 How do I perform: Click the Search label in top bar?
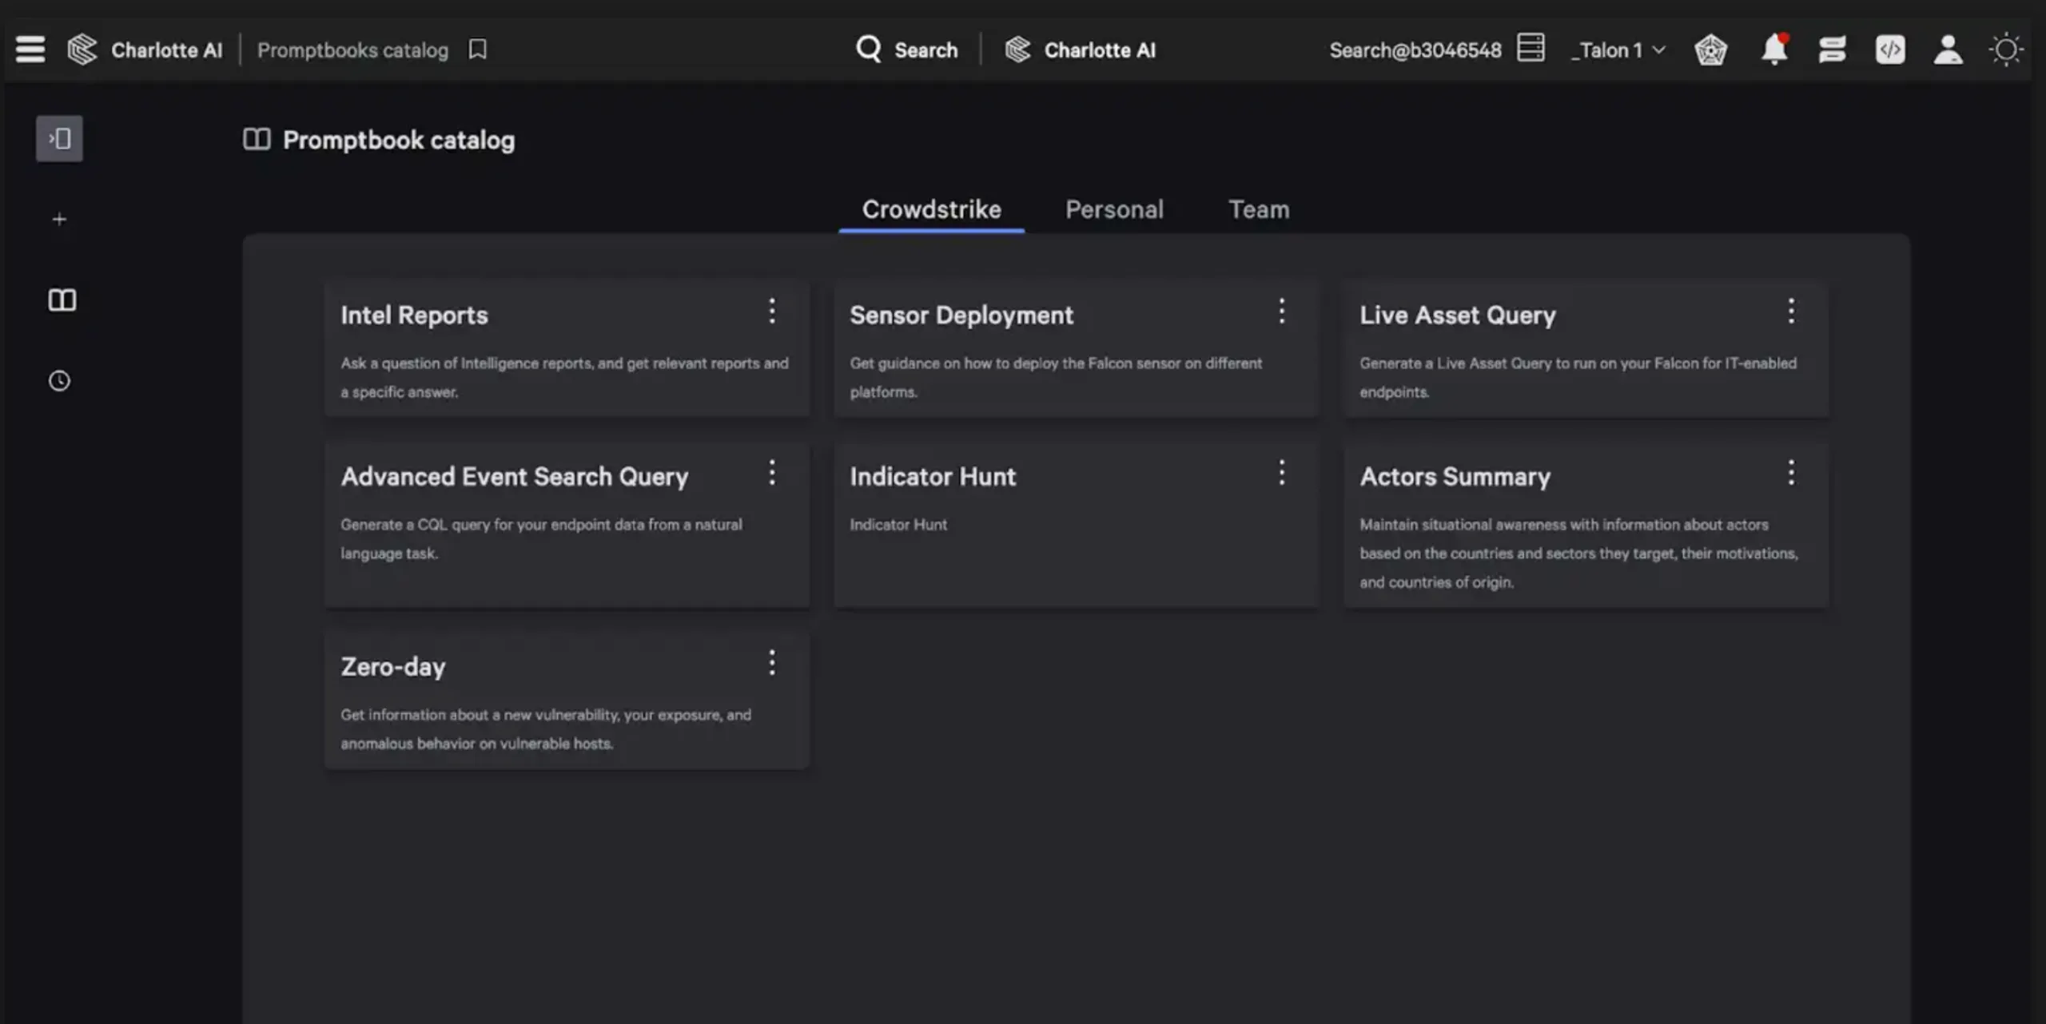(925, 50)
